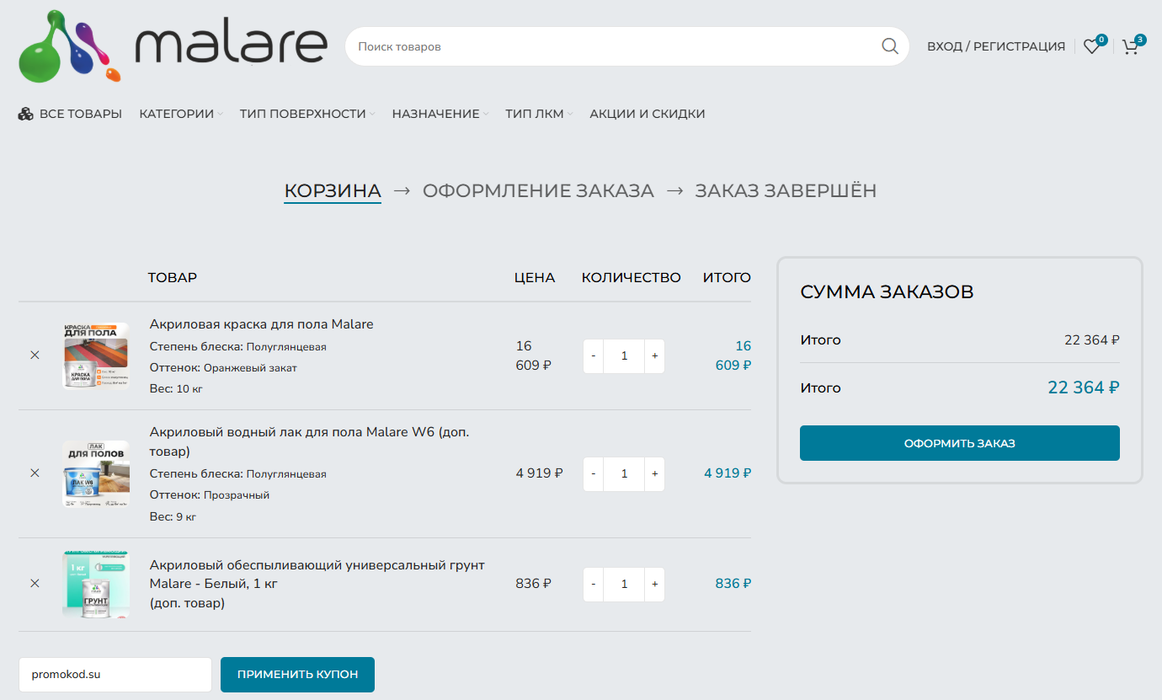Expand the Тип поверхности menu
Screen dimensions: 1162x700
coord(306,114)
